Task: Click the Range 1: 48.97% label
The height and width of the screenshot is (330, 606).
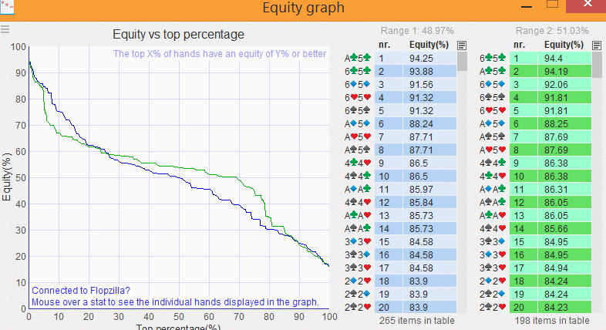Action: click(417, 31)
